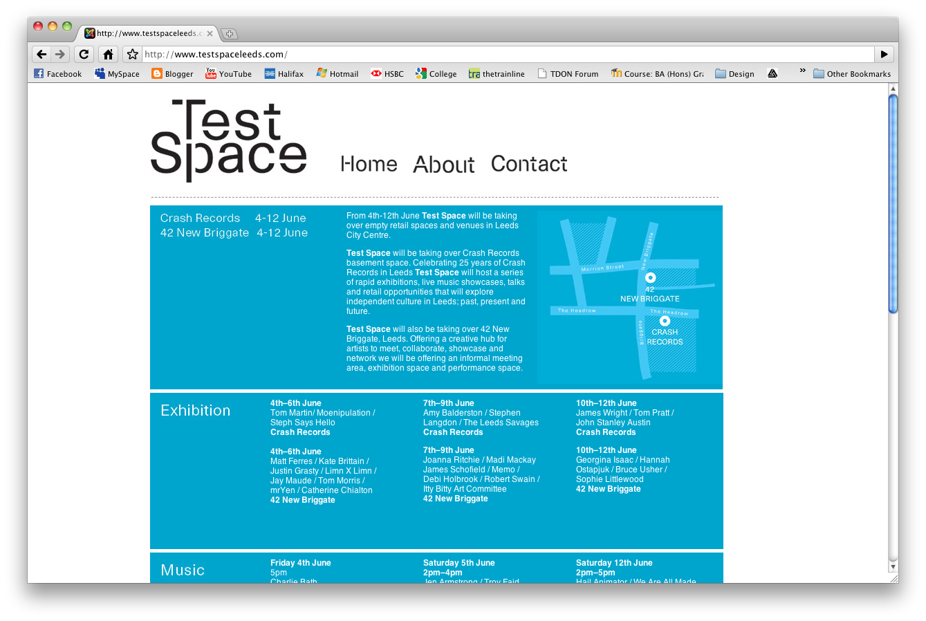Image resolution: width=926 pixels, height=621 pixels.
Task: Click 'Georgina Isaac / Hannah' text
Action: click(x=623, y=460)
